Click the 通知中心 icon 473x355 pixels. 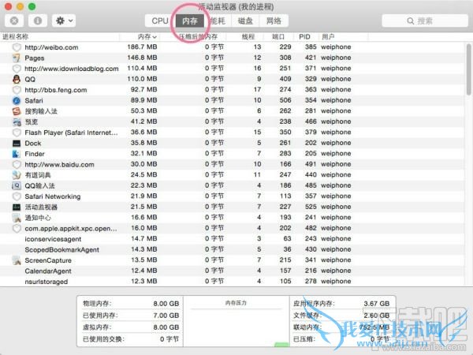17,218
